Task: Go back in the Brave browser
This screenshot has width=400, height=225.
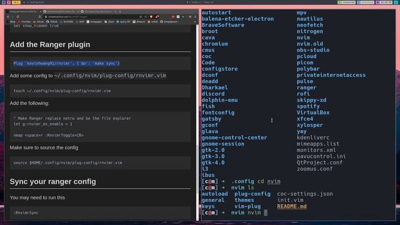Action: (8, 17)
